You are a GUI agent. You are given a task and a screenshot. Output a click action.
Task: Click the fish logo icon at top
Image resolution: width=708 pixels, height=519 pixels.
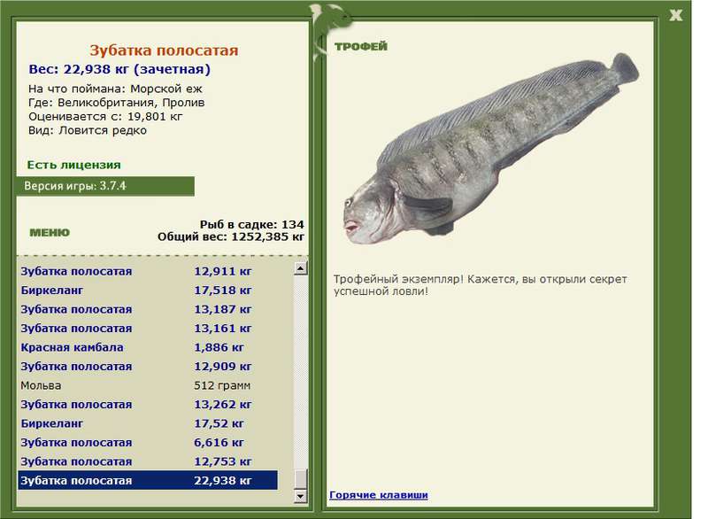click(x=332, y=29)
